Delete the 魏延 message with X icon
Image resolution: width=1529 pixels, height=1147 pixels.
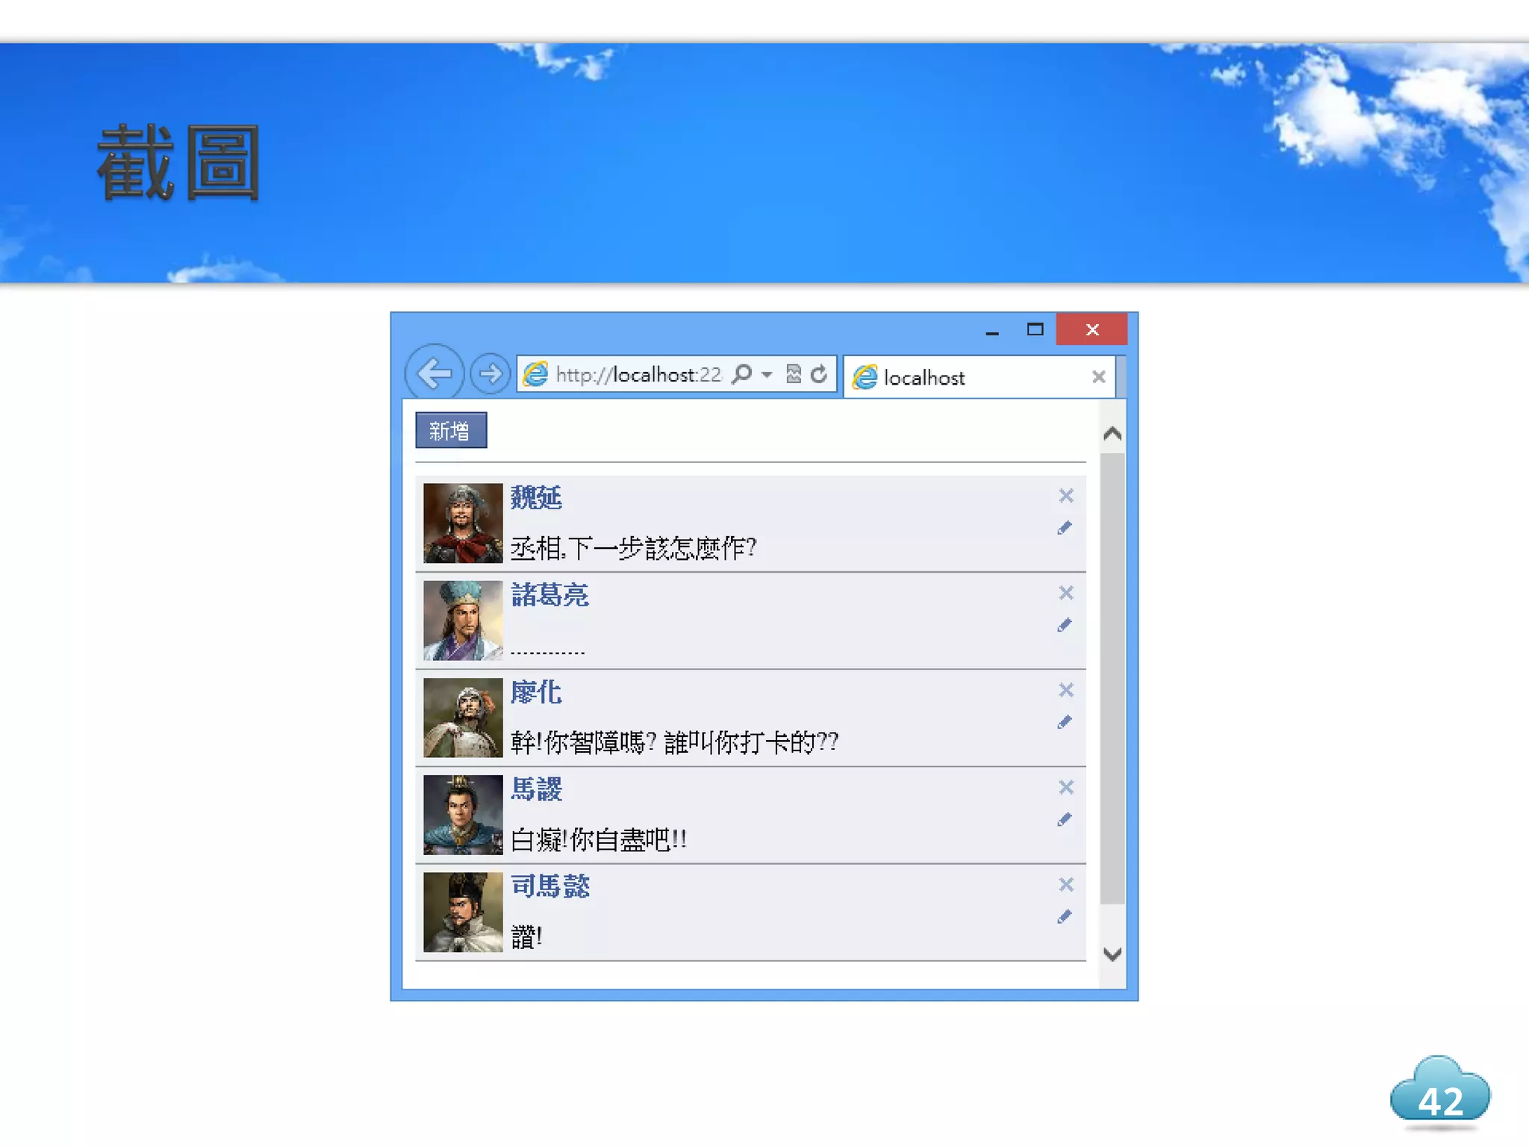pos(1066,496)
